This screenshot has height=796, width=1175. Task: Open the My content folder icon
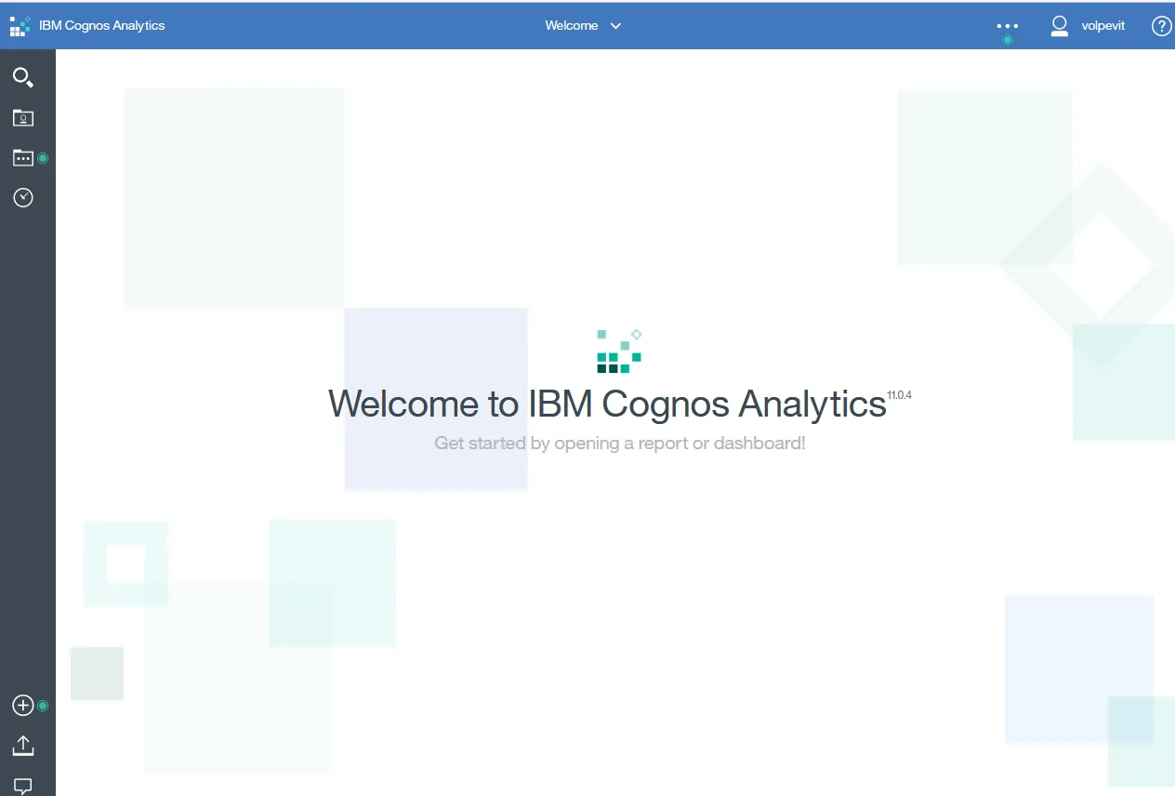(23, 118)
